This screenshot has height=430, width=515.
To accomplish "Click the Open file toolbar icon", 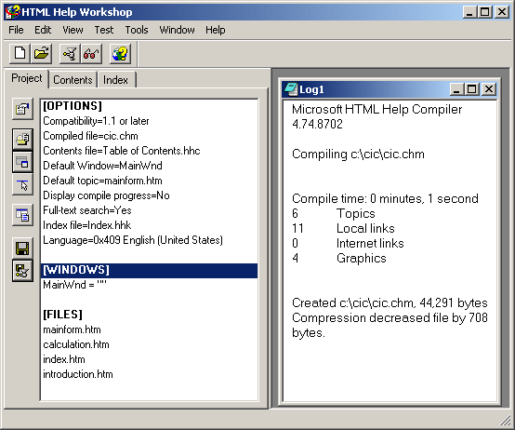I will [42, 53].
